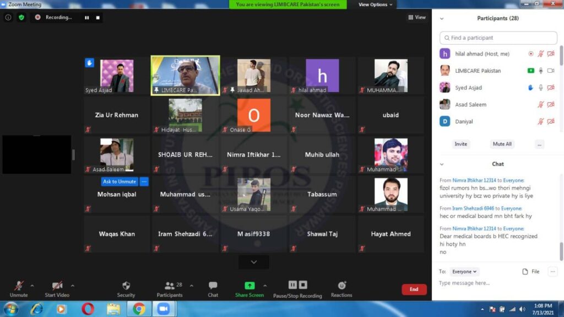Click the green Share Screen icon

pyautogui.click(x=250, y=286)
